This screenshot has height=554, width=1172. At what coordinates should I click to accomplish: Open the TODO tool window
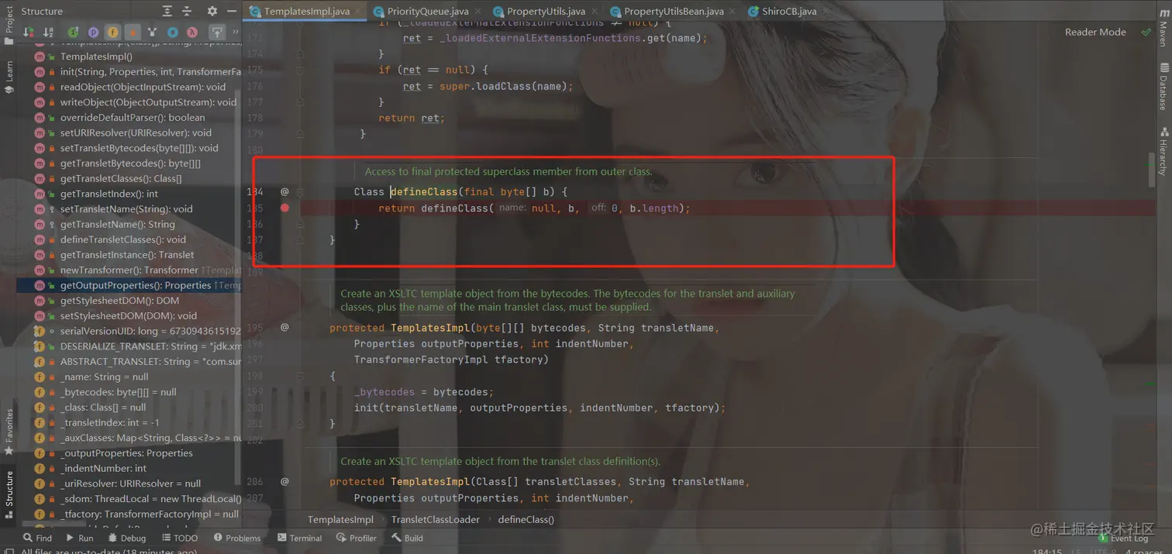[x=180, y=538]
